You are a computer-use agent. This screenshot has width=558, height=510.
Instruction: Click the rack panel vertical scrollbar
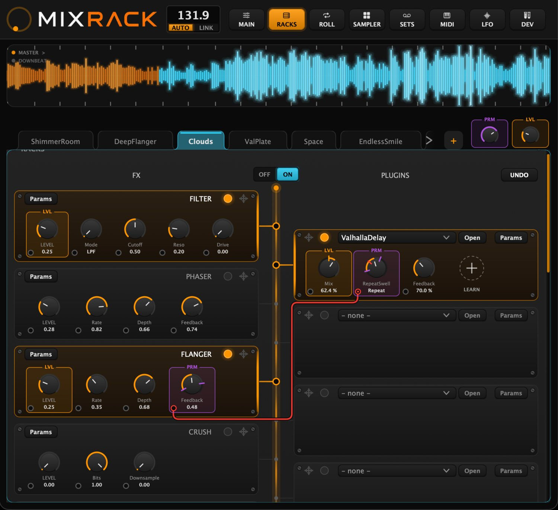coord(548,213)
